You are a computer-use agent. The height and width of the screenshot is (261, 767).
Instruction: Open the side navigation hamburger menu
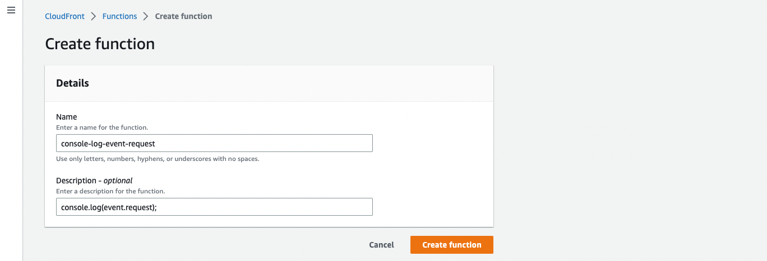(x=11, y=11)
